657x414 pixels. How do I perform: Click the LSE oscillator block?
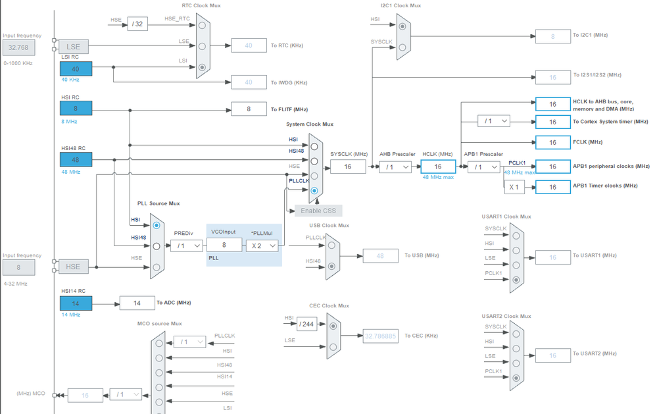73,47
